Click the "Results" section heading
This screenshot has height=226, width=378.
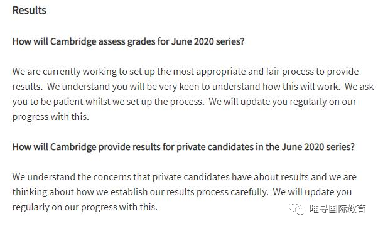(30, 11)
